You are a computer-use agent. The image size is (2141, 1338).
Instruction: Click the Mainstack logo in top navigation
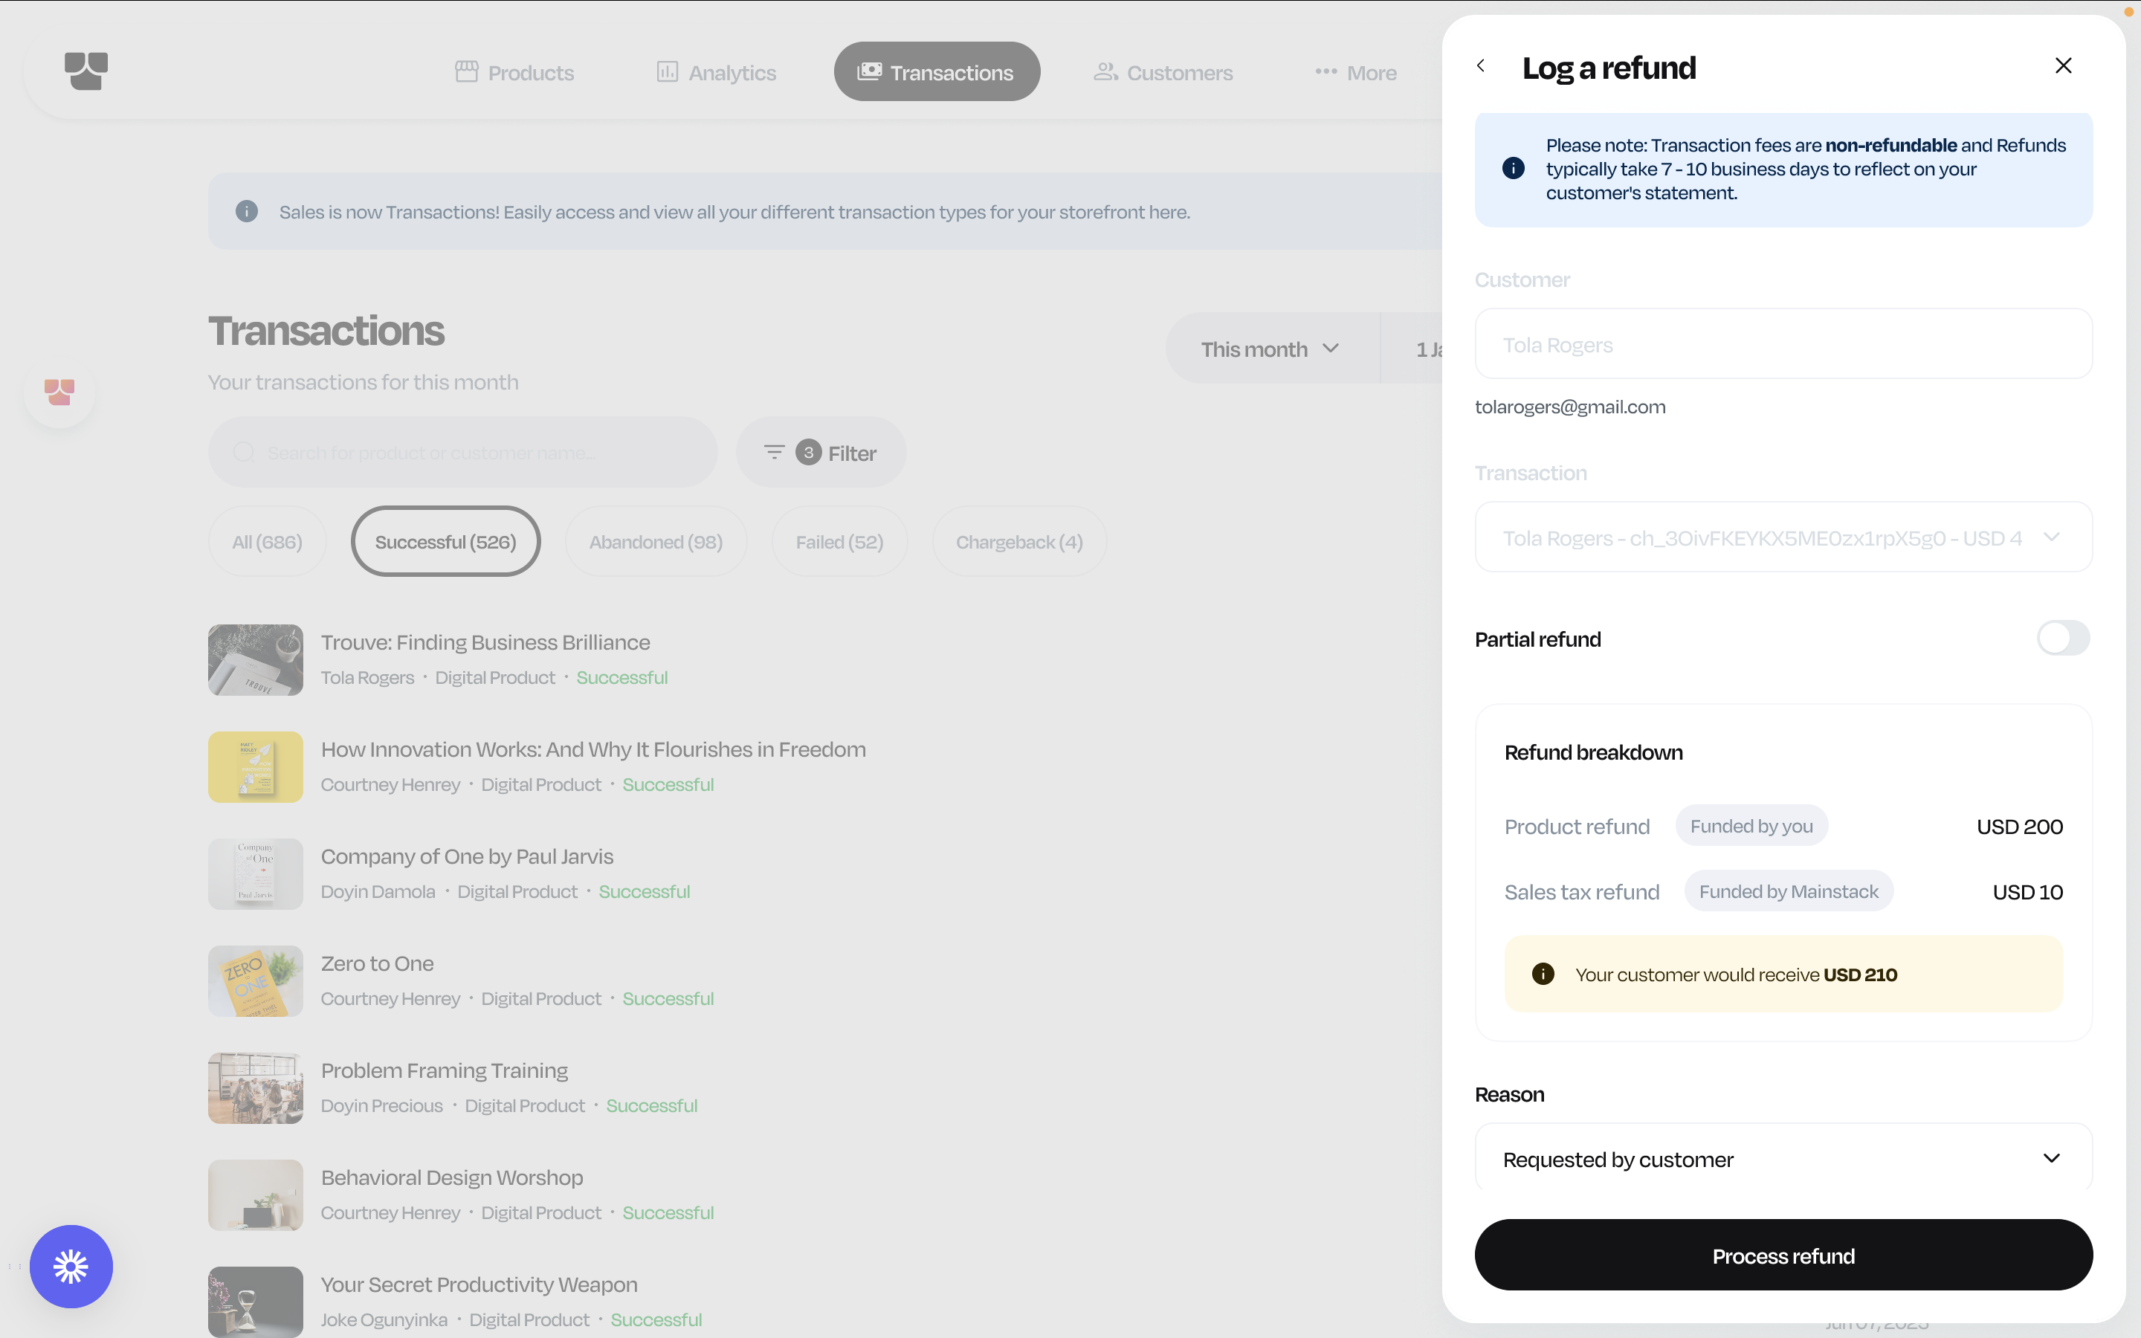click(85, 71)
